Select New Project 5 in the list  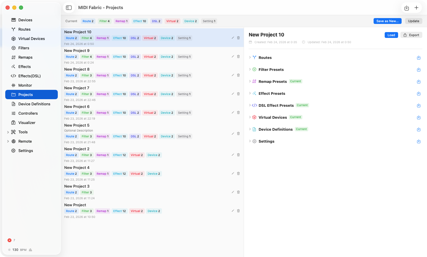pyautogui.click(x=152, y=134)
